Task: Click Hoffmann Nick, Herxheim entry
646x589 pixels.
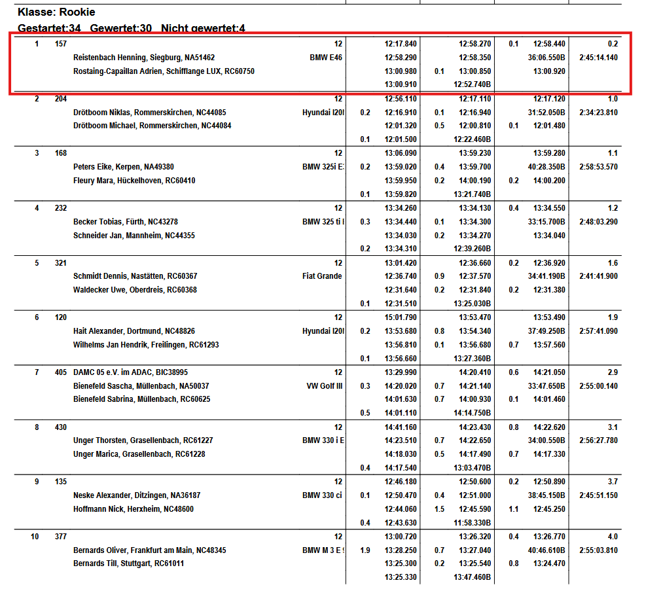Action: click(x=133, y=509)
